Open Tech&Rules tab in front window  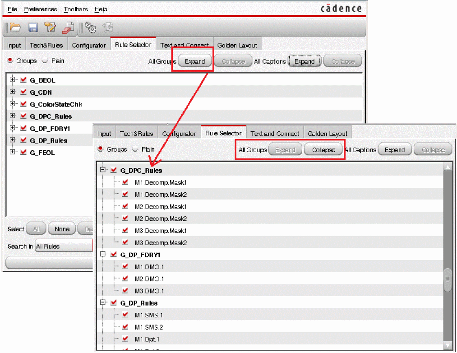pos(136,134)
